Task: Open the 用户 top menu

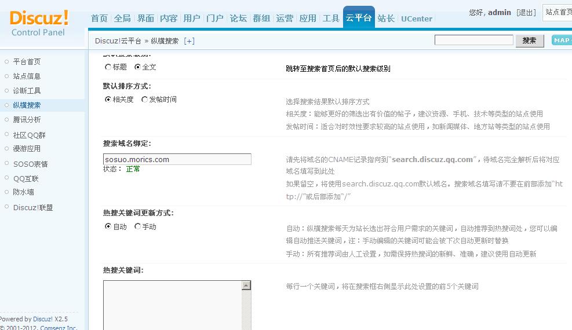Action: pyautogui.click(x=192, y=18)
